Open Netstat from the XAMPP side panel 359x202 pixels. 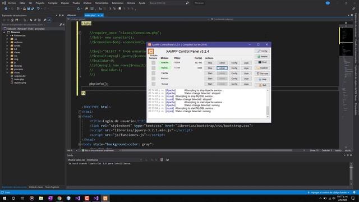[x=262, y=57]
